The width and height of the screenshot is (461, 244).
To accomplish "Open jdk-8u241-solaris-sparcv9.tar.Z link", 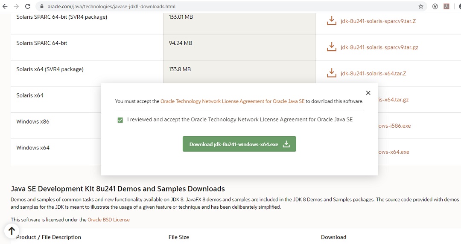I will click(378, 21).
